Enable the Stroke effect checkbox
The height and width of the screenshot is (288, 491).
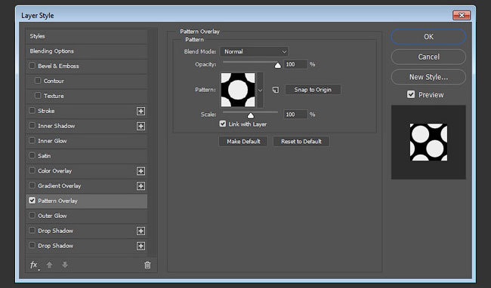tap(32, 111)
